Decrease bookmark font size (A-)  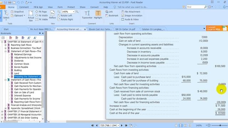(x=35, y=38)
